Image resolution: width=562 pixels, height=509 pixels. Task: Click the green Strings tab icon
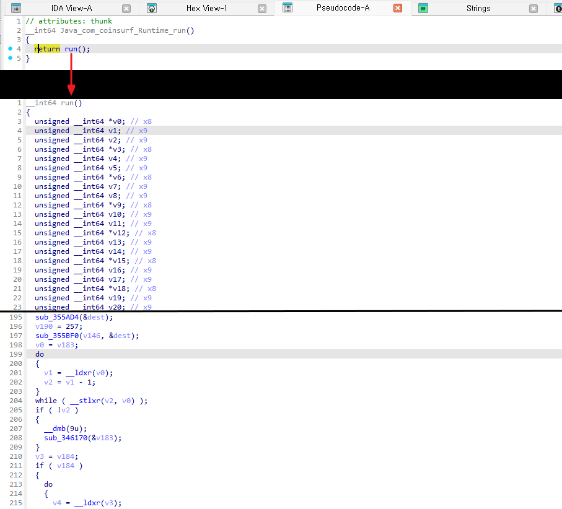point(423,8)
